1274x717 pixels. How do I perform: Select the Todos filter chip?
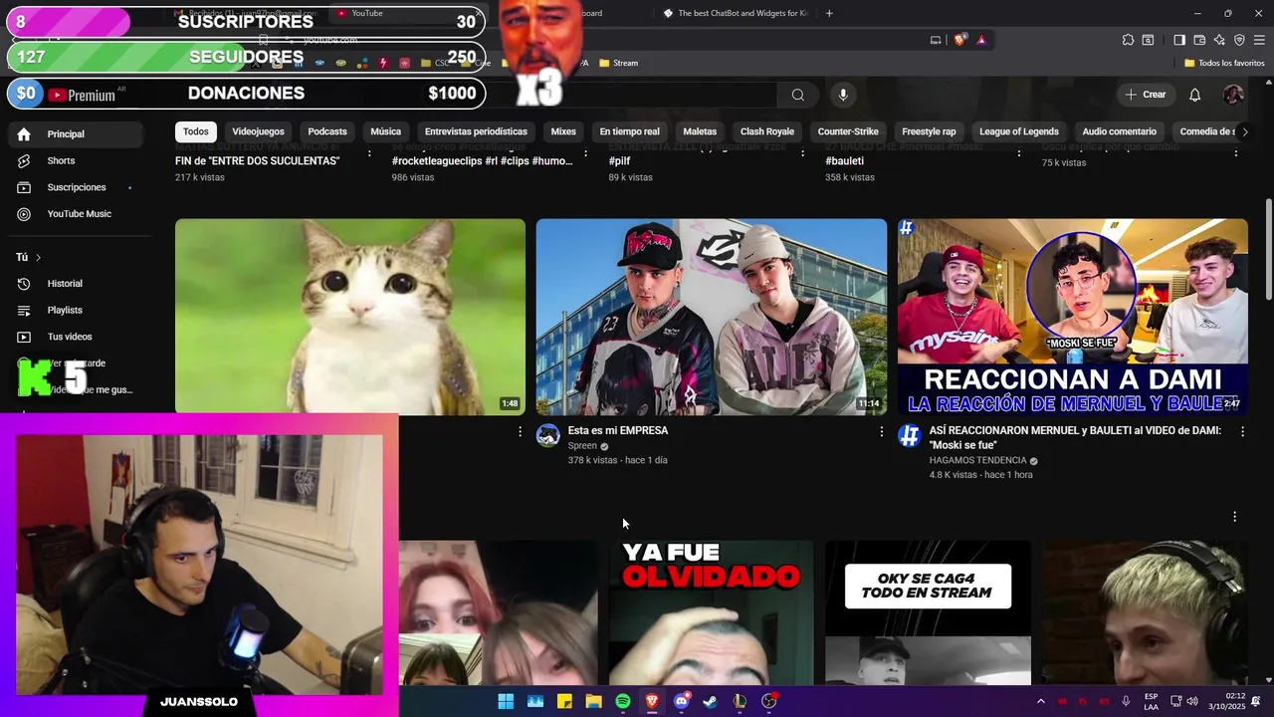pyautogui.click(x=196, y=131)
